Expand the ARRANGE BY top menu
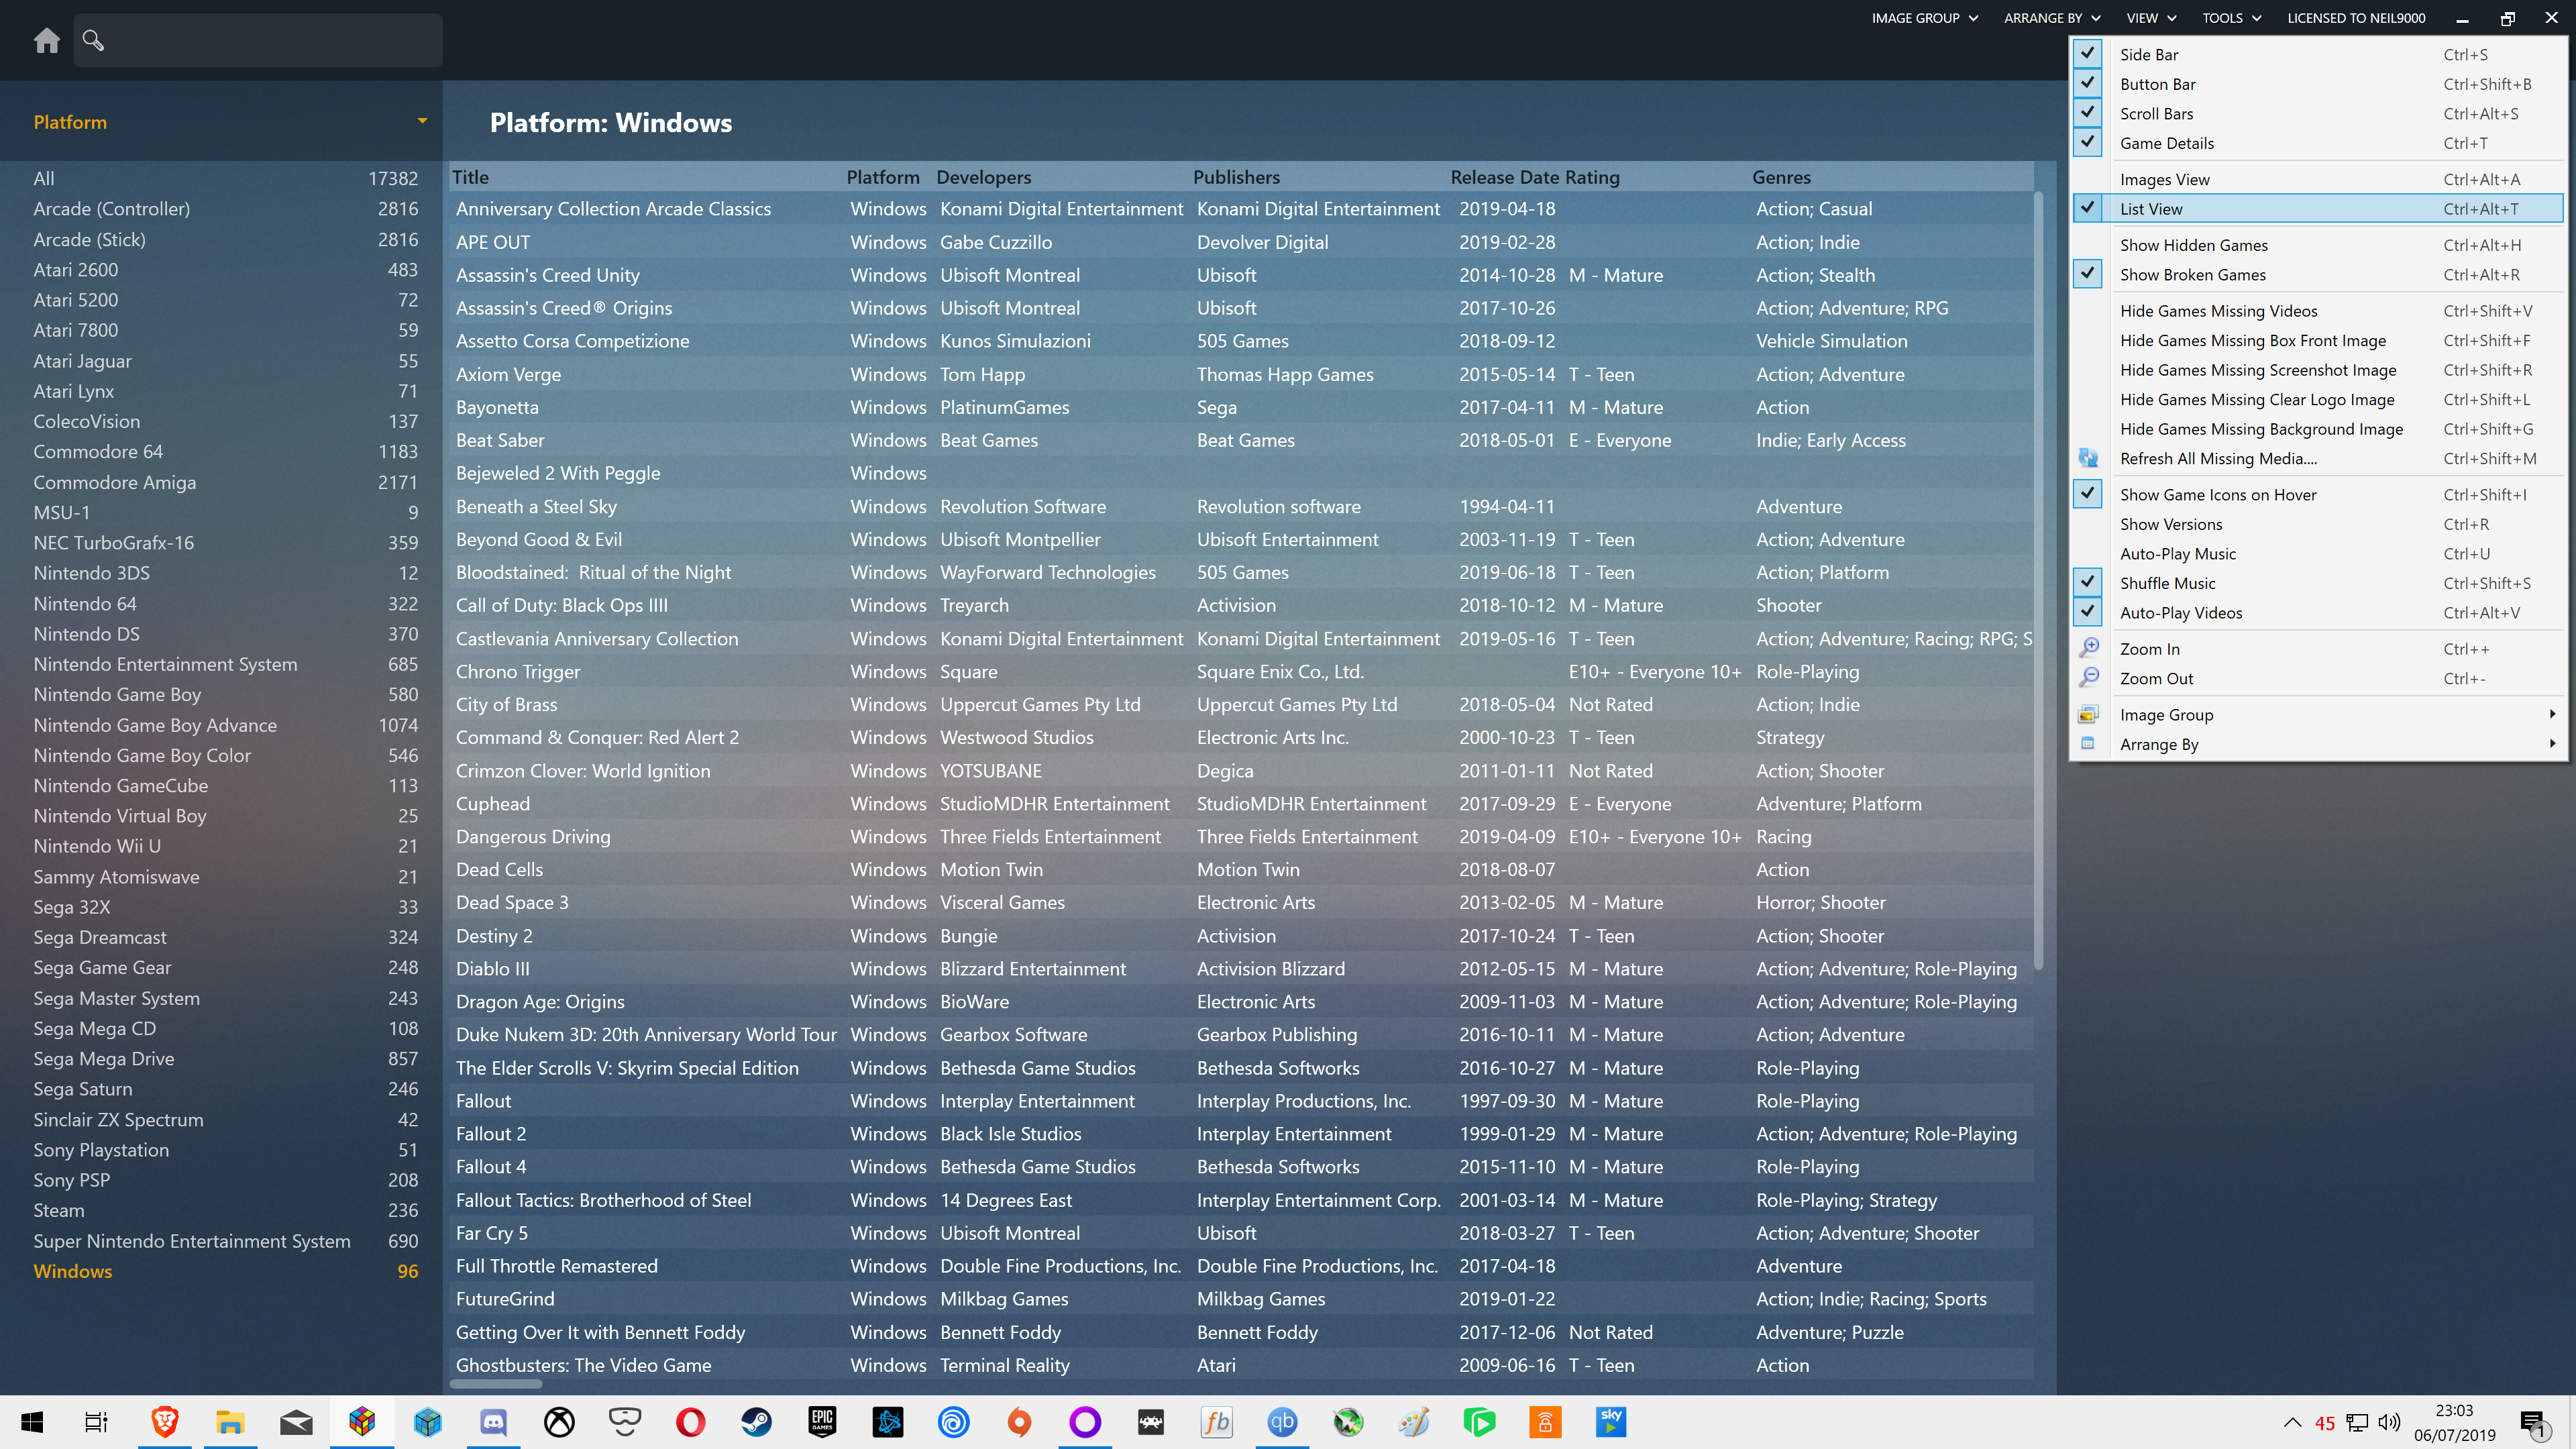Viewport: 2576px width, 1449px height. [2052, 18]
